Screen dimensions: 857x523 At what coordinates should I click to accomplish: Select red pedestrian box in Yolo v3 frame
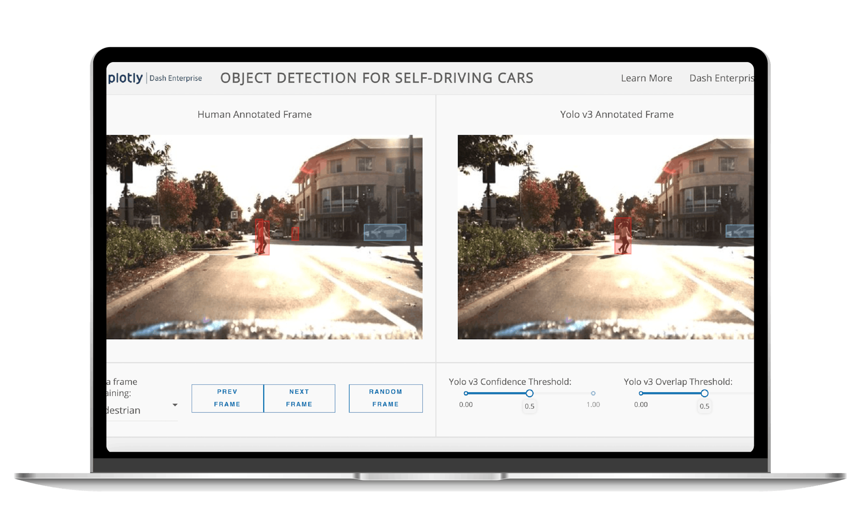click(x=623, y=236)
